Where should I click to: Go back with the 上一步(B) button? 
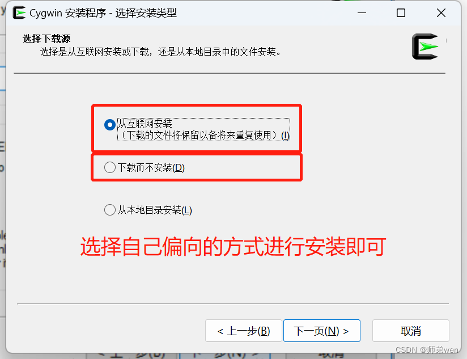click(x=244, y=331)
